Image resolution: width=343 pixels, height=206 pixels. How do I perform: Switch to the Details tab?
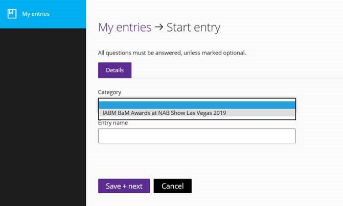115,70
